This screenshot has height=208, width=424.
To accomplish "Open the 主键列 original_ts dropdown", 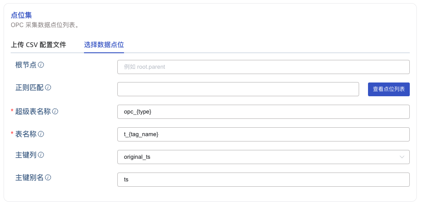I will (x=263, y=157).
